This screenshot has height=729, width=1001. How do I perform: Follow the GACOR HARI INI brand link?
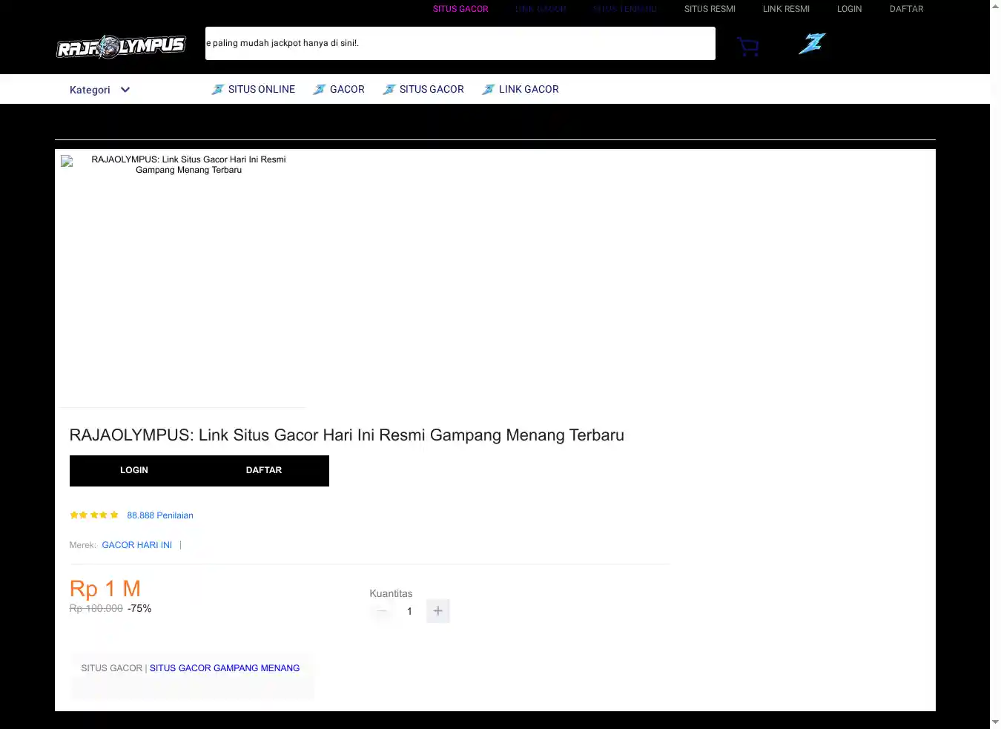136,545
